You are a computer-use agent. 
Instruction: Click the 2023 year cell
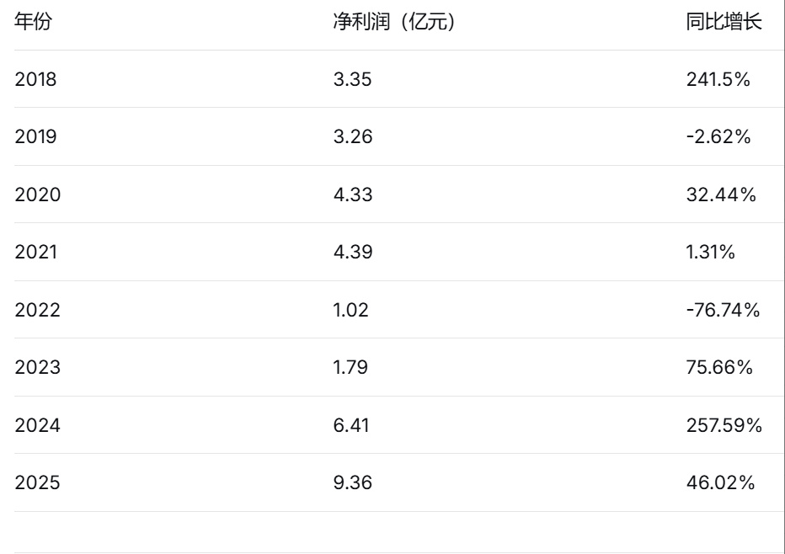[x=37, y=368]
